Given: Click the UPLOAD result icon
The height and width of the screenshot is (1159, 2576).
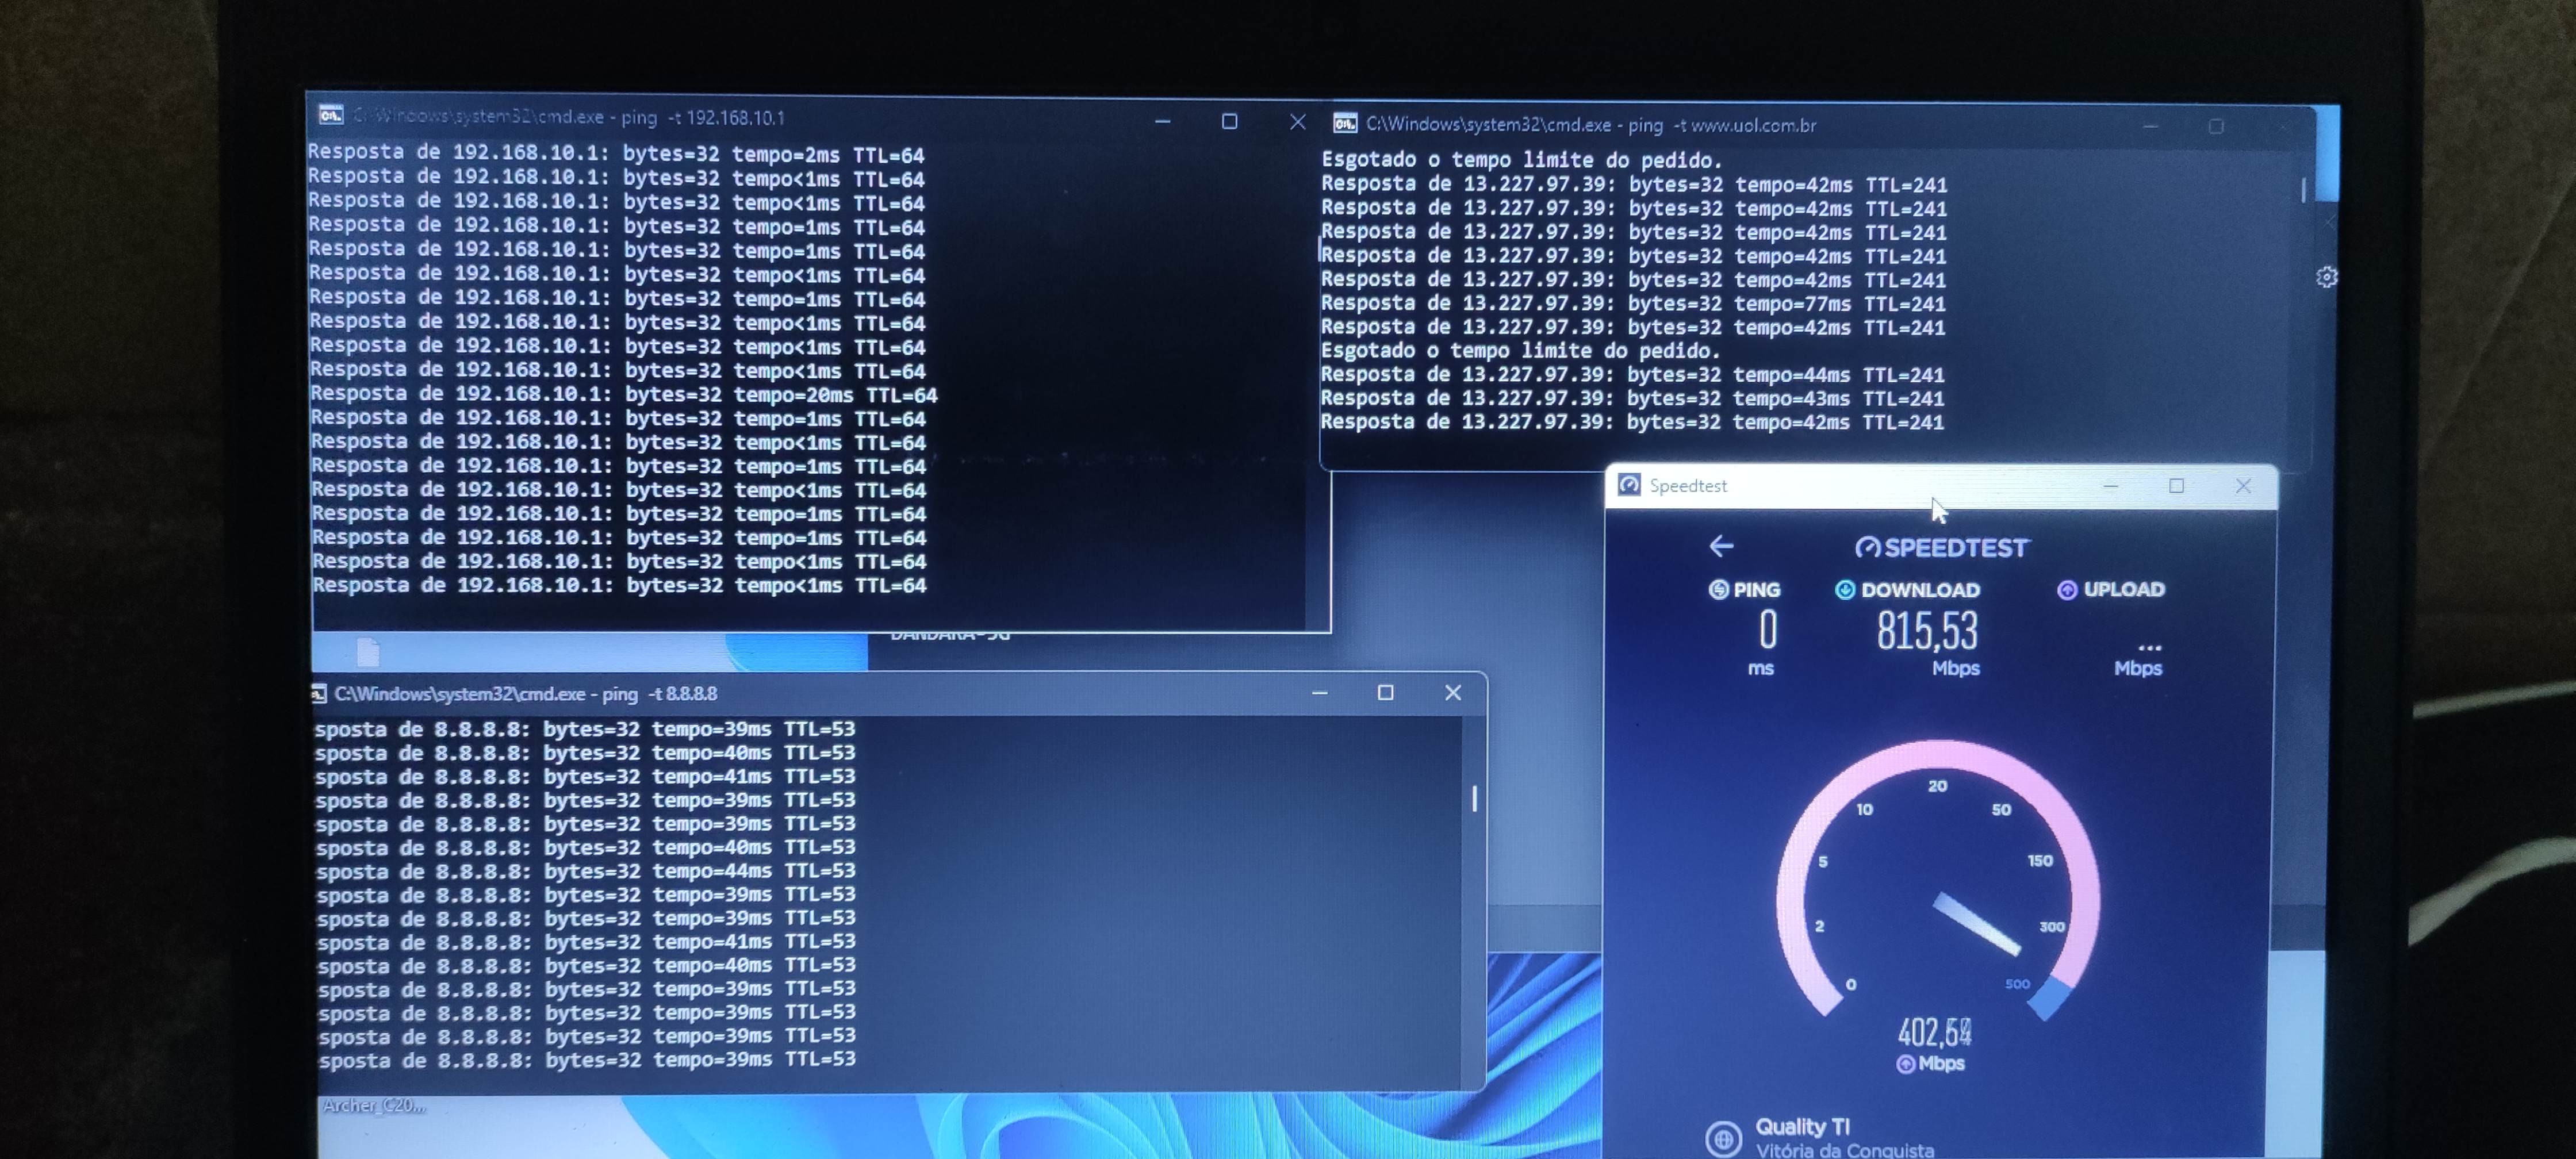Looking at the screenshot, I should point(2067,590).
